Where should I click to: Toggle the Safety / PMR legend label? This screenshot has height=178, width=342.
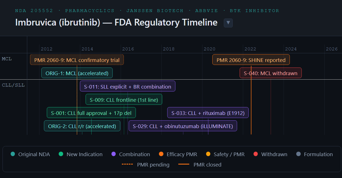(229, 154)
